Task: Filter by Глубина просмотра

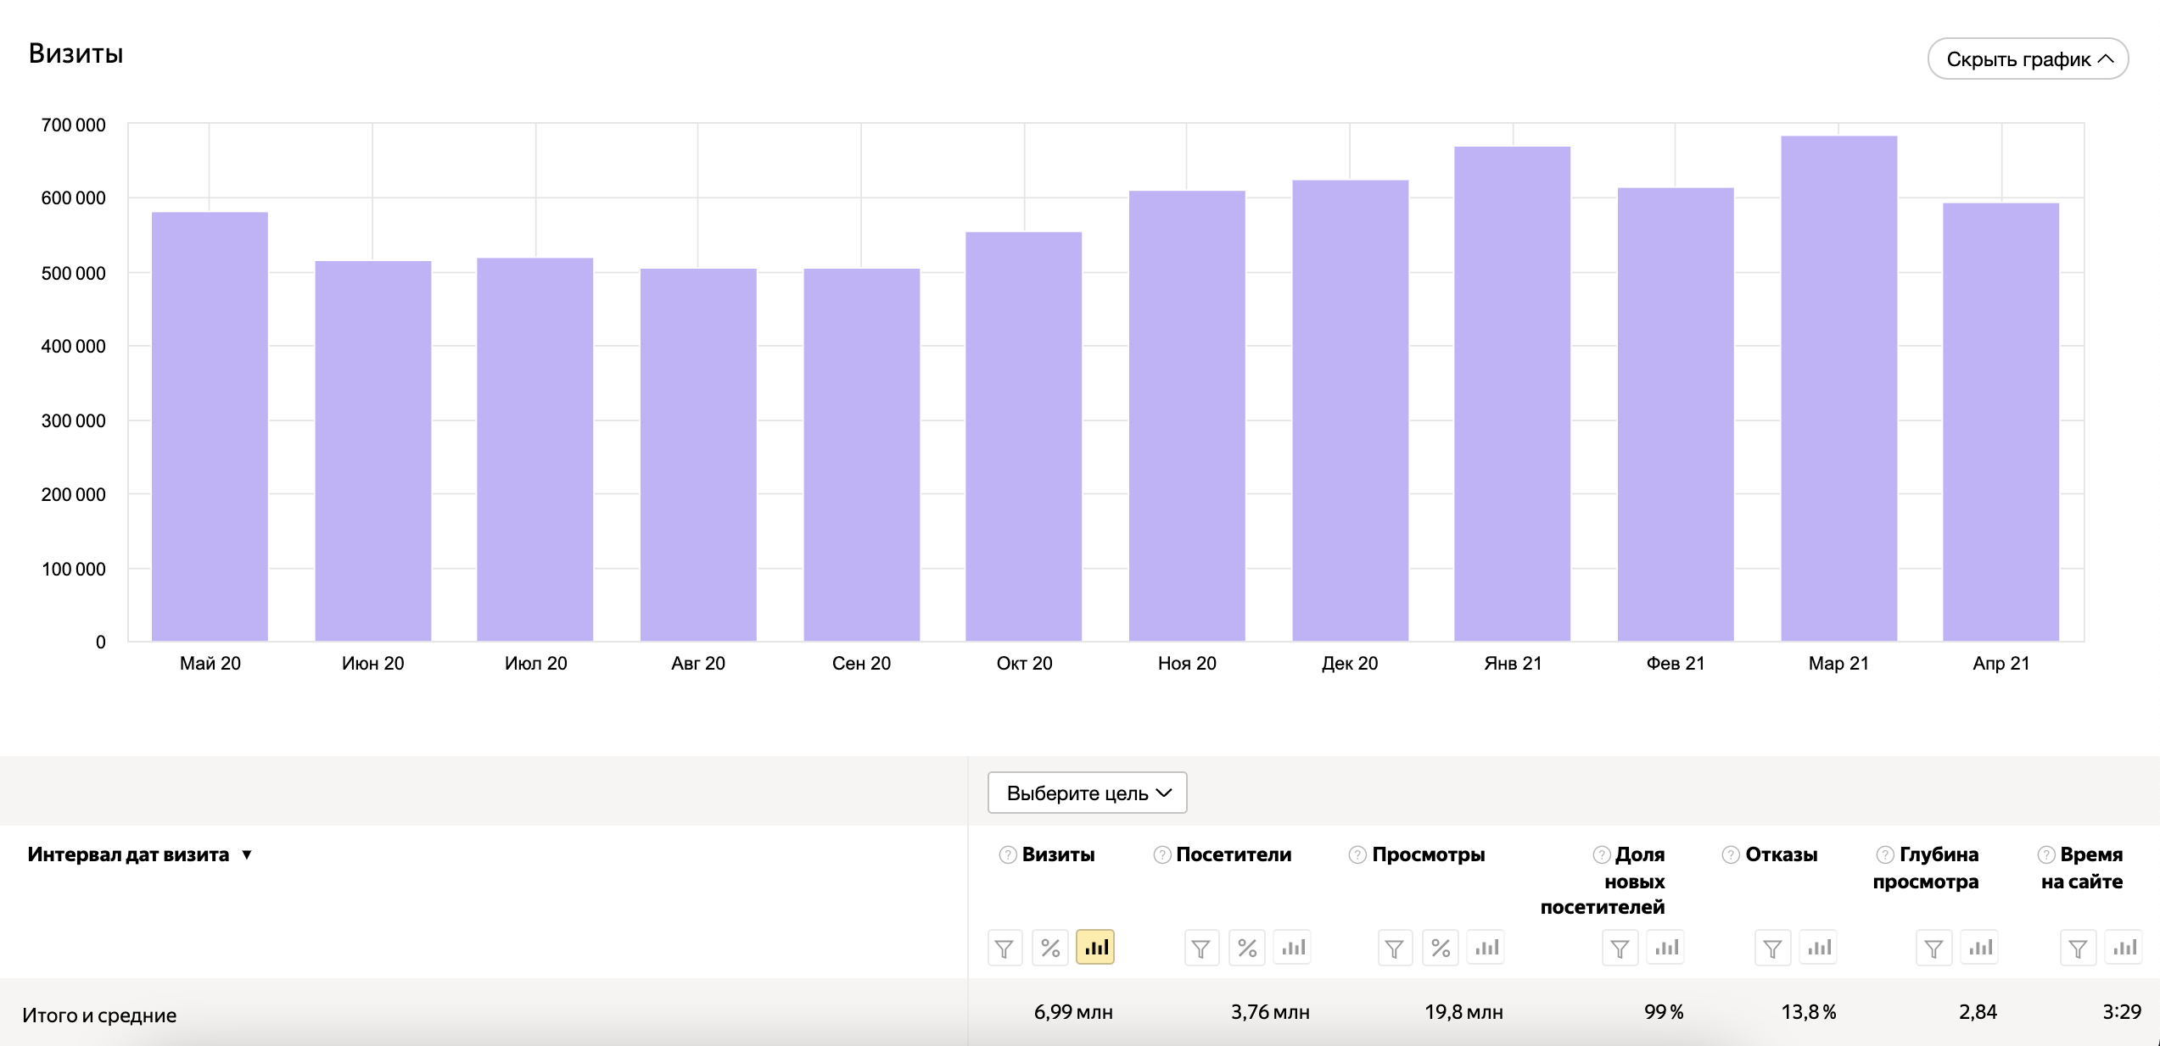Action: [x=1933, y=948]
